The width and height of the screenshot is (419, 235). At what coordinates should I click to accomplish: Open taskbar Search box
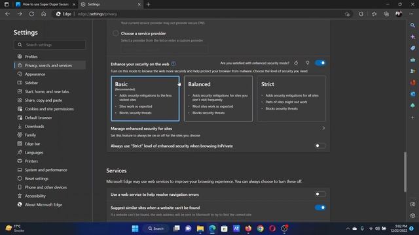click(156, 228)
